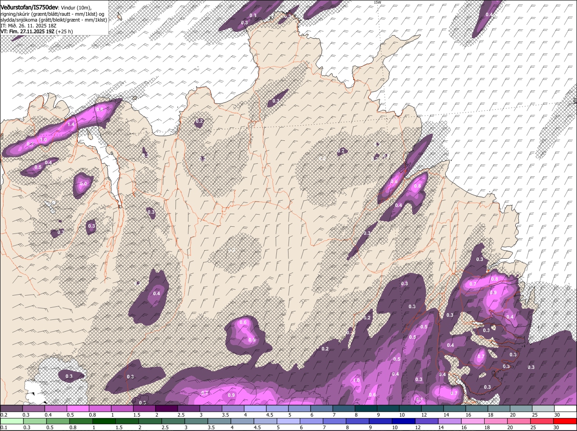Click the '0.1' tick label in green legend

[4, 427]
